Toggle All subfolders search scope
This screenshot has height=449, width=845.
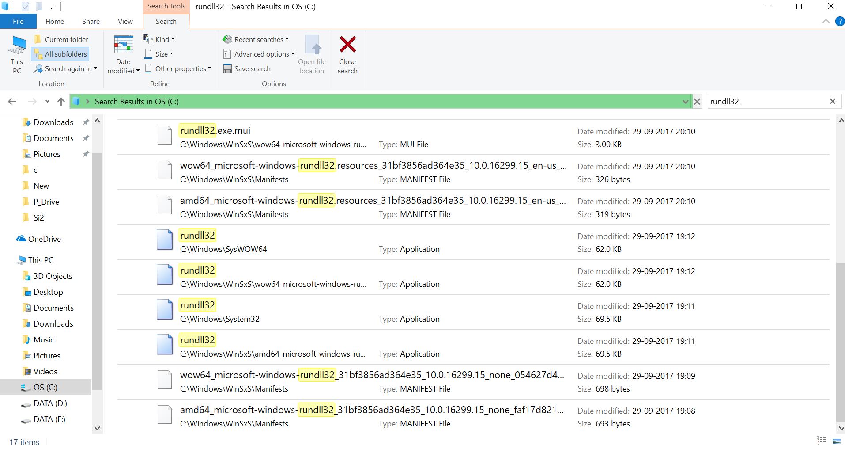60,54
